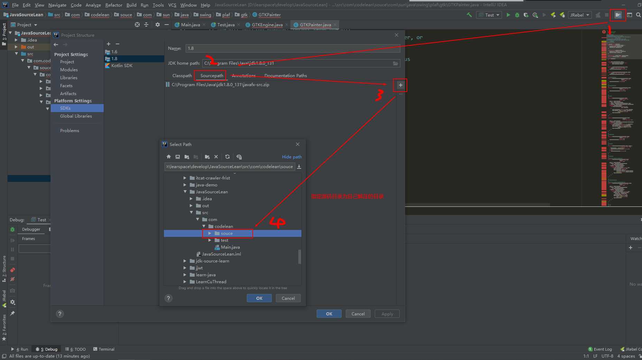Open Event Log in status bar
This screenshot has height=360, width=642.
(x=600, y=349)
